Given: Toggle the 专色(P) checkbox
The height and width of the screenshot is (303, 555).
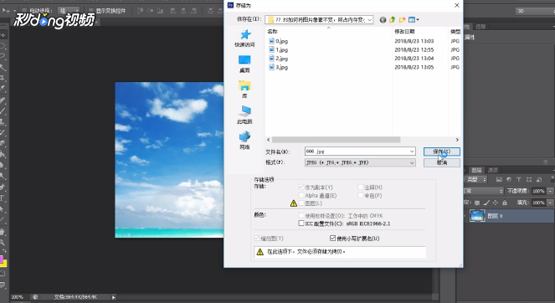Looking at the screenshot, I should (x=361, y=195).
